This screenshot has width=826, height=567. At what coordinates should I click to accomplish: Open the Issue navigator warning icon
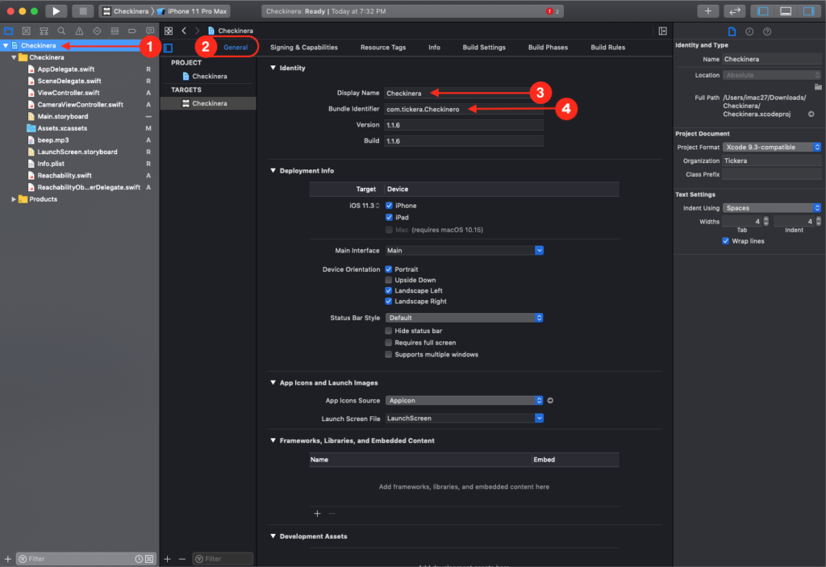79,31
